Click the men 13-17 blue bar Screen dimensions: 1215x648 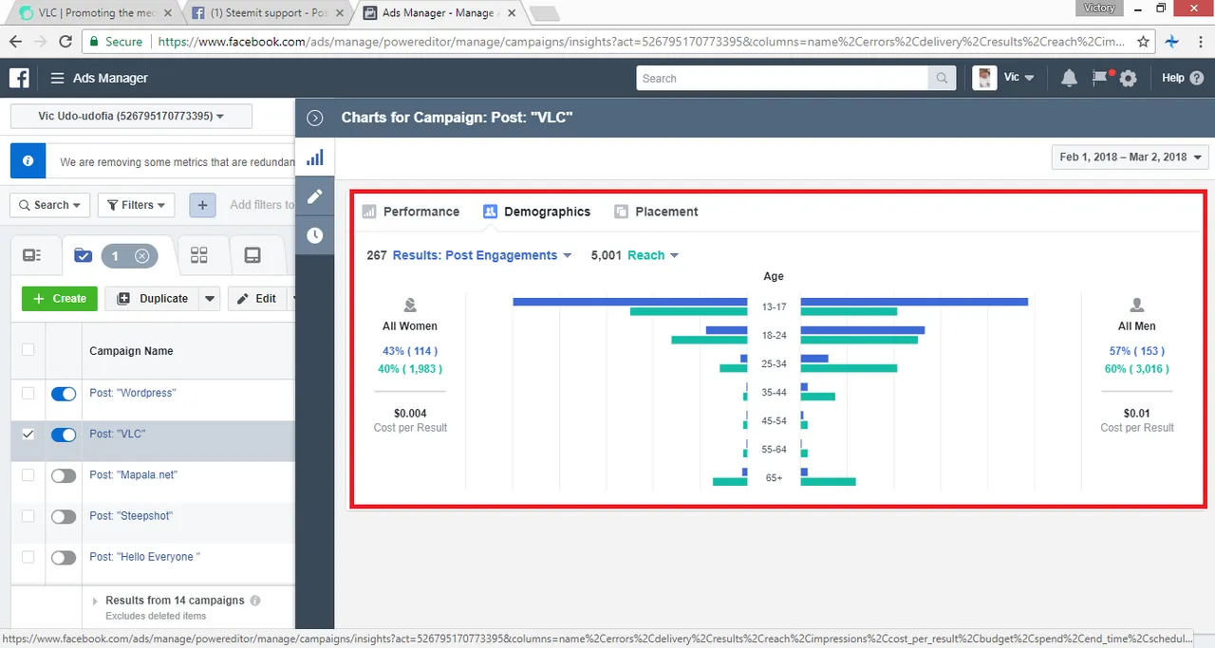[x=914, y=302]
